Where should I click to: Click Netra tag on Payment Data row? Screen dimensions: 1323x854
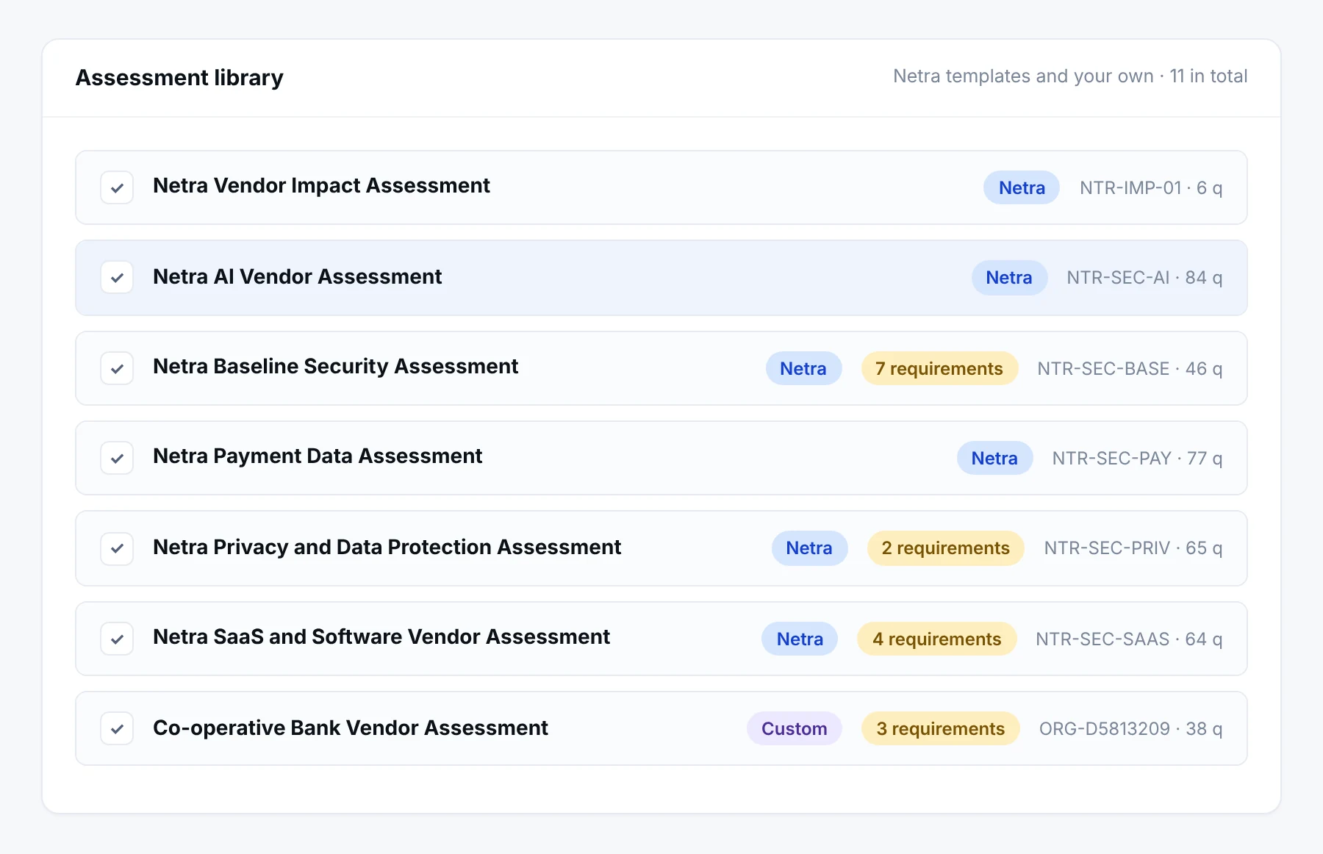tap(994, 458)
